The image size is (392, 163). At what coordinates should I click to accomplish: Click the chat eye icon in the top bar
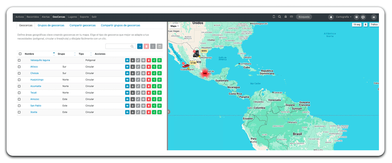tap(363, 17)
